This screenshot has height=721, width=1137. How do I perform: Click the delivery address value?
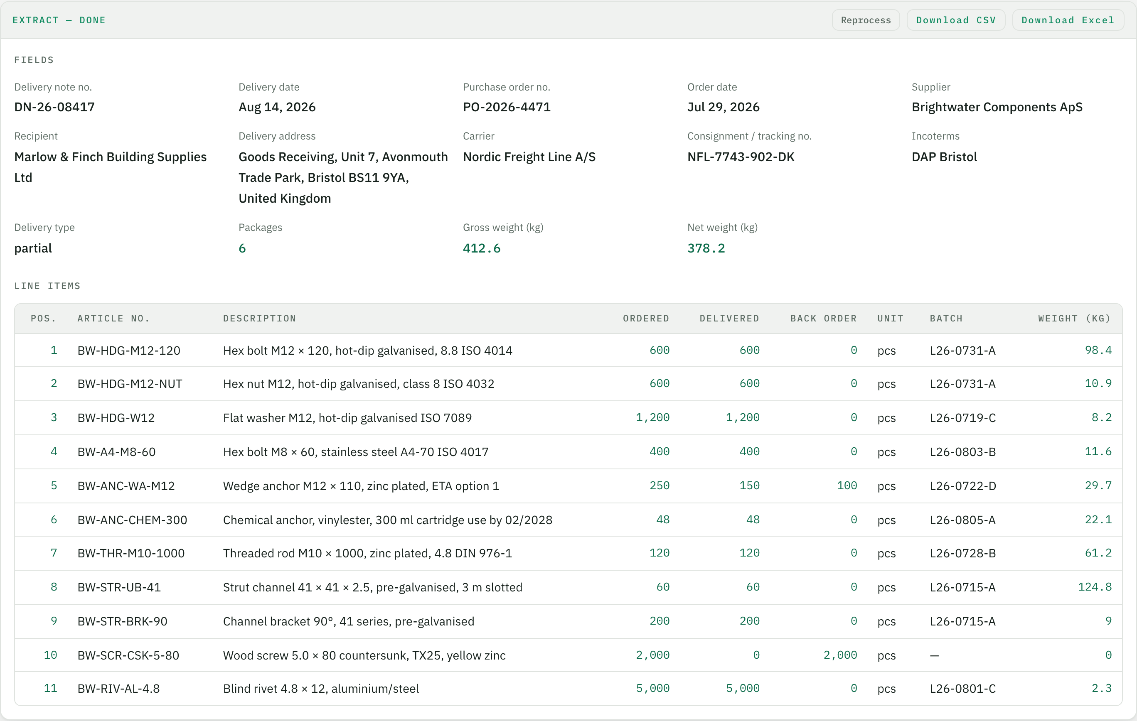click(343, 177)
